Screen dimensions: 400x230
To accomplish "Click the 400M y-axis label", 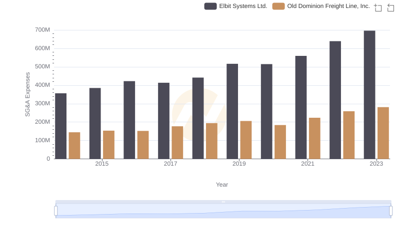I will [x=42, y=85].
